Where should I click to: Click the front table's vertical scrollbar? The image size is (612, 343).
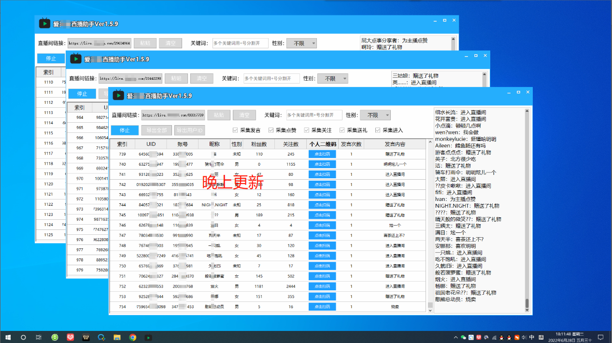430,226
